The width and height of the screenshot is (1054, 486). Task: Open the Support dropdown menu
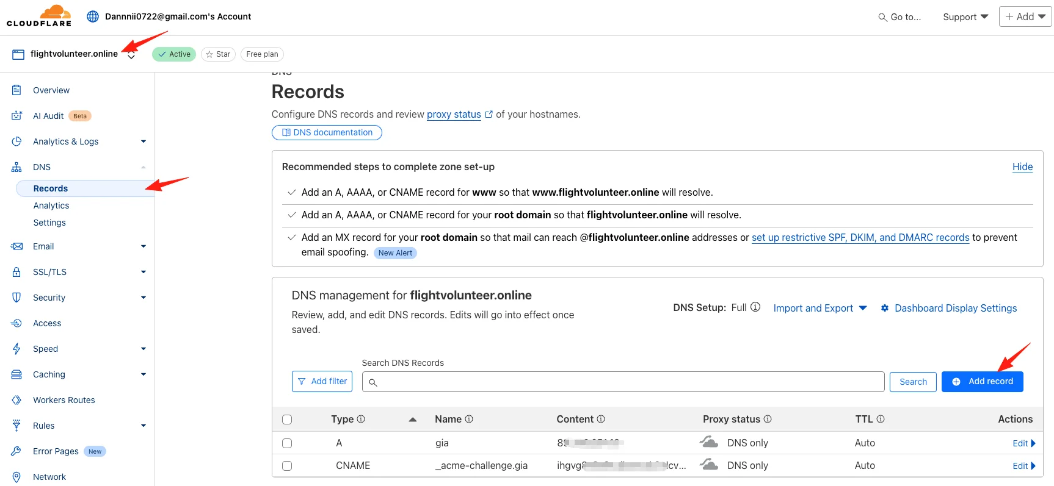click(x=965, y=17)
